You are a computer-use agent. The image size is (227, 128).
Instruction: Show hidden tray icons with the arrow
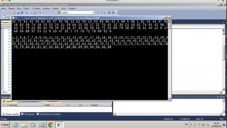[x=191, y=124]
